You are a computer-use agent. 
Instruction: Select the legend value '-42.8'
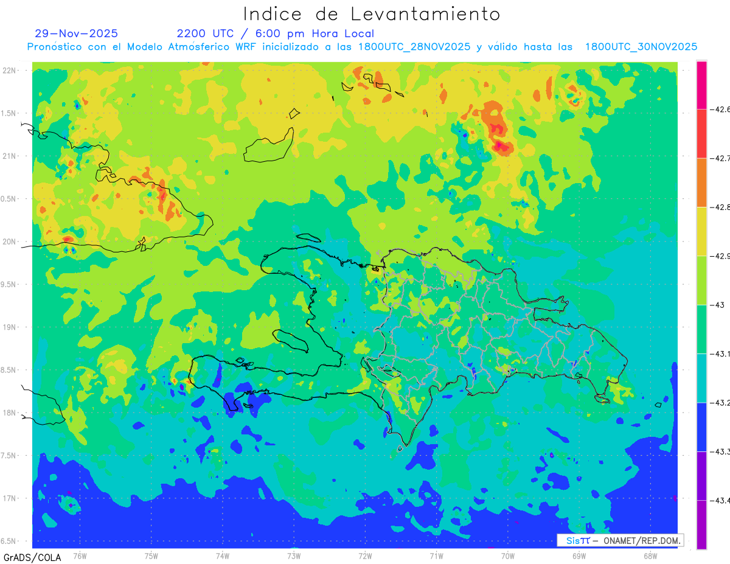point(720,207)
